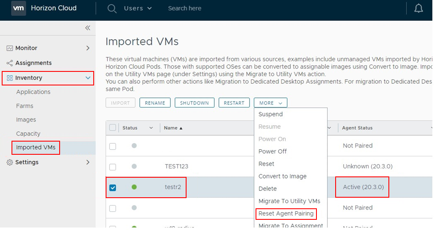Uncheck the testr2 row checkbox
434x230 pixels.
[112, 187]
